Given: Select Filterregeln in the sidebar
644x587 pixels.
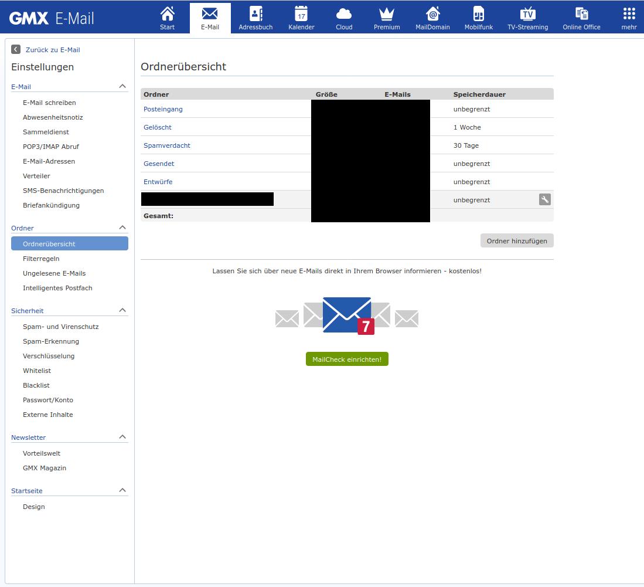Looking at the screenshot, I should (x=41, y=259).
